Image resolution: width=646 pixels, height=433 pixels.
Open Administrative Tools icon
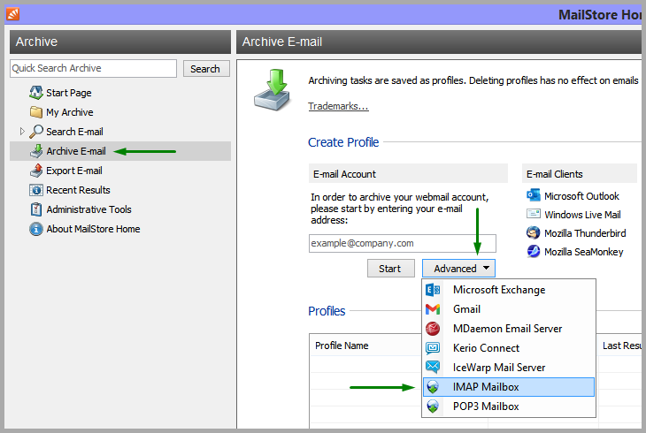(x=36, y=209)
